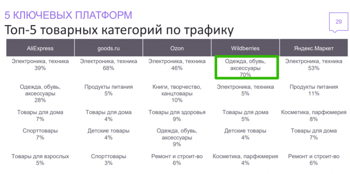The height and width of the screenshot is (174, 350).
Task: Select Ozon "Одежда, обувь, аксессуары 9%" cell
Action: point(177,137)
